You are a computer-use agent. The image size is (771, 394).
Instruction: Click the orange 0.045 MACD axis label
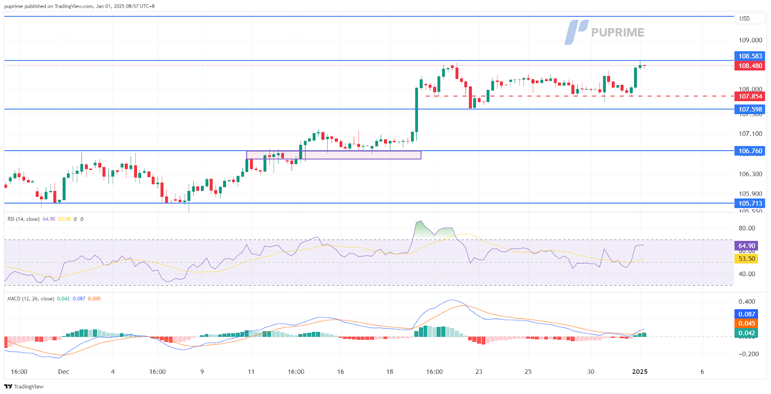746,324
